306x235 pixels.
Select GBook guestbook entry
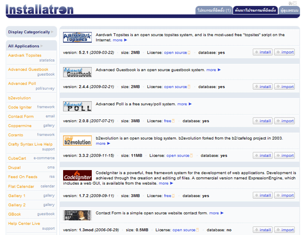[15, 214]
